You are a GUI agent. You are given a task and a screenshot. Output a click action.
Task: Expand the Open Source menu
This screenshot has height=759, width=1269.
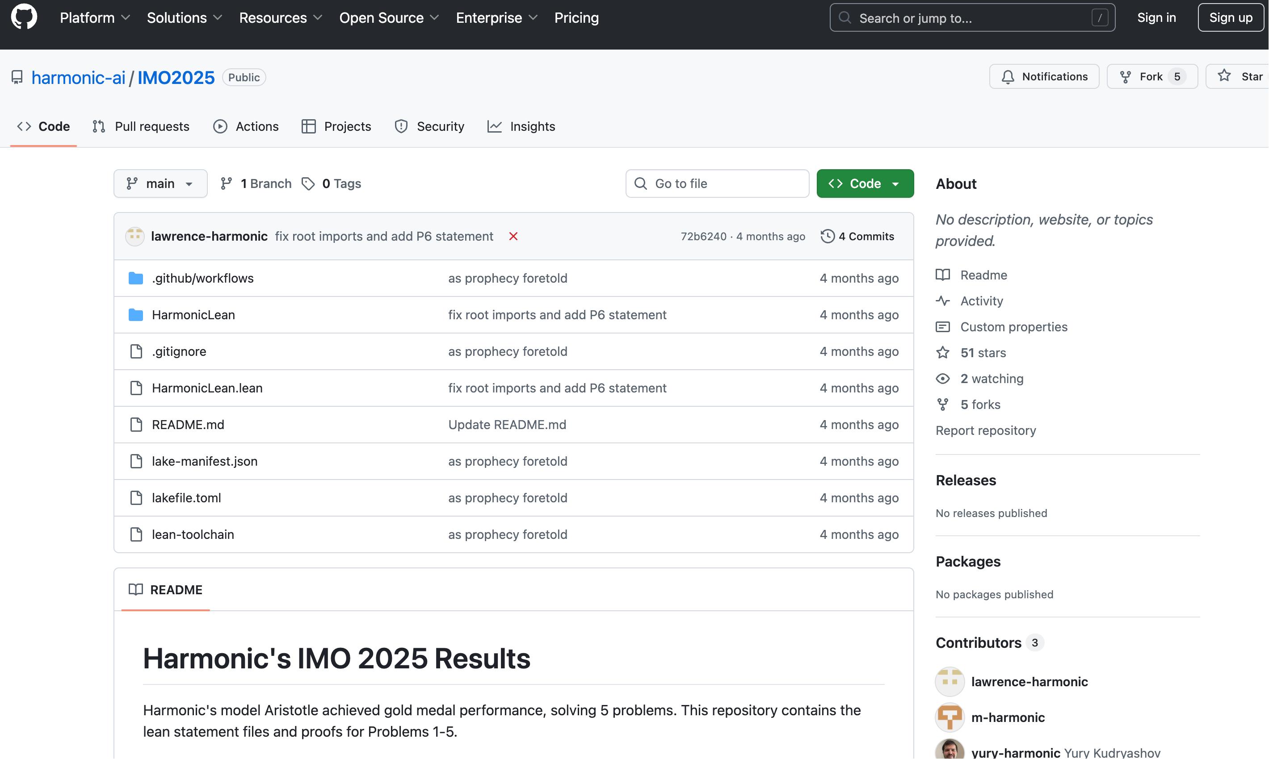point(389,18)
